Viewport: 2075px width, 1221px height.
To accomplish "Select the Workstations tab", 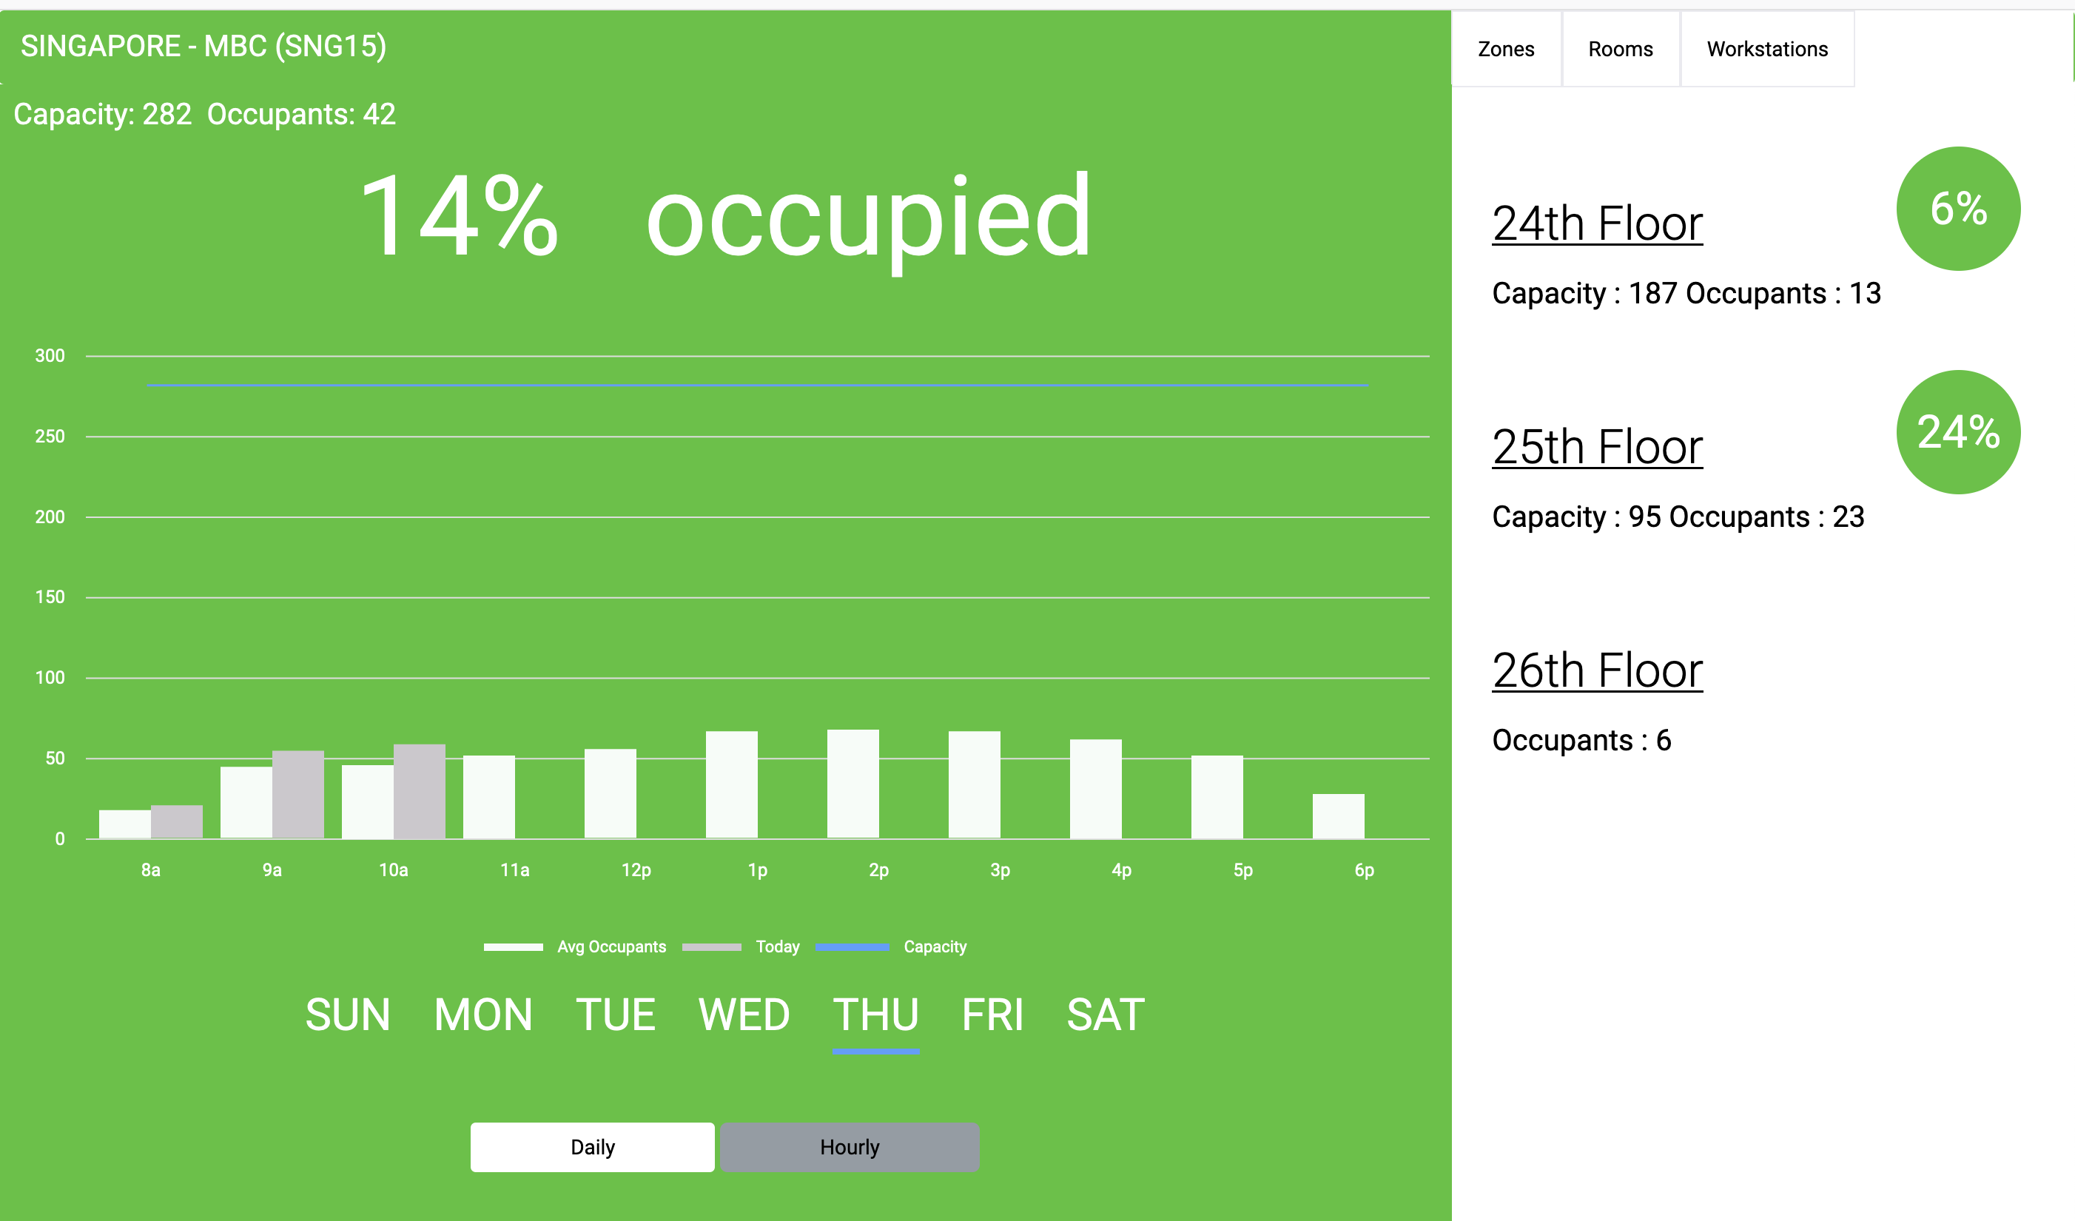I will pyautogui.click(x=1766, y=50).
